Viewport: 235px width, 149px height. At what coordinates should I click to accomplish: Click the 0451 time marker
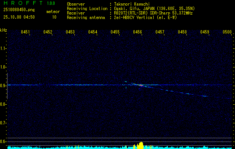pos(25,32)
